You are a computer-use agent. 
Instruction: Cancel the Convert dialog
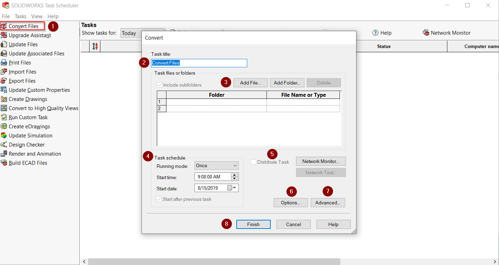(294, 224)
